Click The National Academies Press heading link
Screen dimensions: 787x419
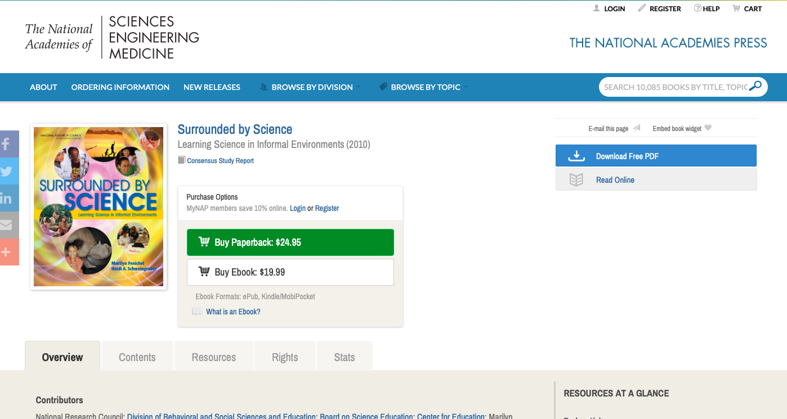[668, 43]
